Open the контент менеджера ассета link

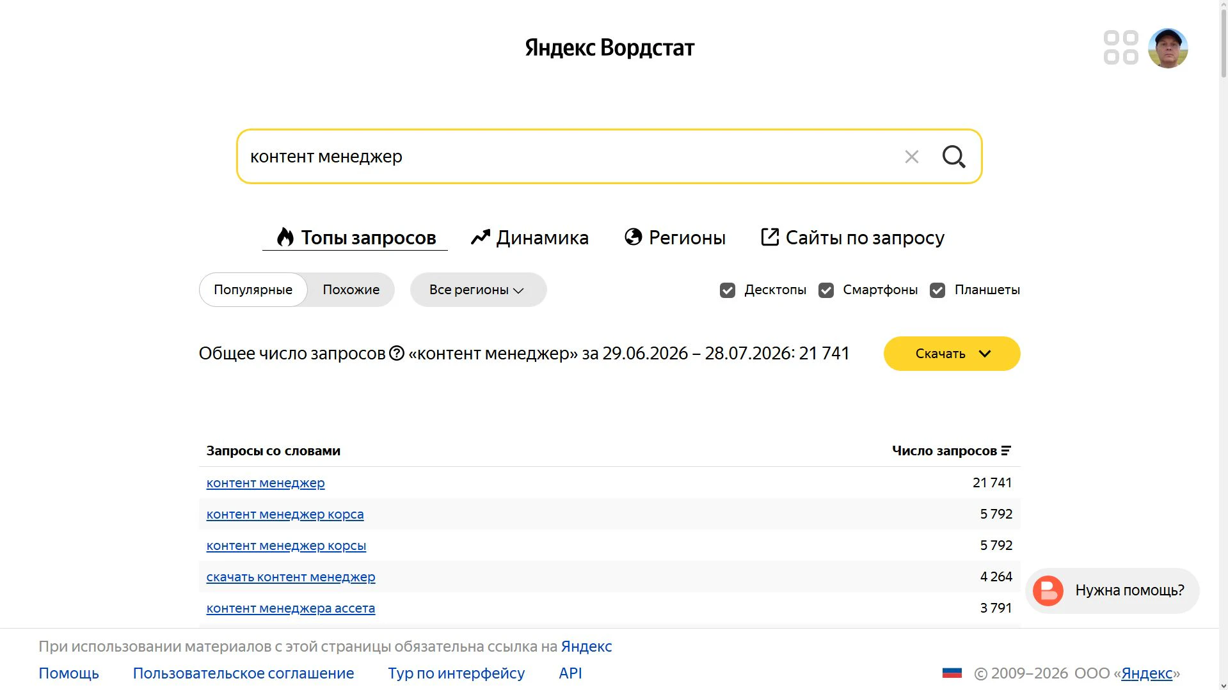tap(291, 608)
